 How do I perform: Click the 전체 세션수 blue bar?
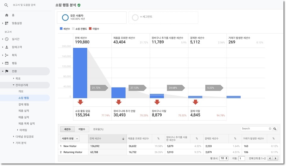coord(80,73)
